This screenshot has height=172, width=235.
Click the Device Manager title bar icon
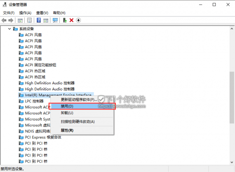tap(5, 5)
